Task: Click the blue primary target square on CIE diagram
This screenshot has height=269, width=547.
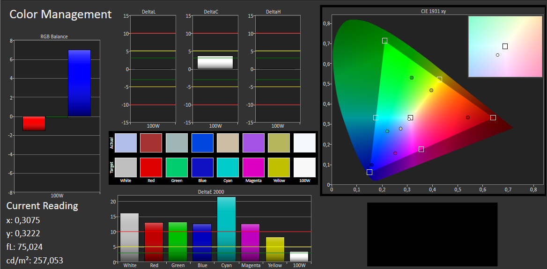Action: click(370, 172)
